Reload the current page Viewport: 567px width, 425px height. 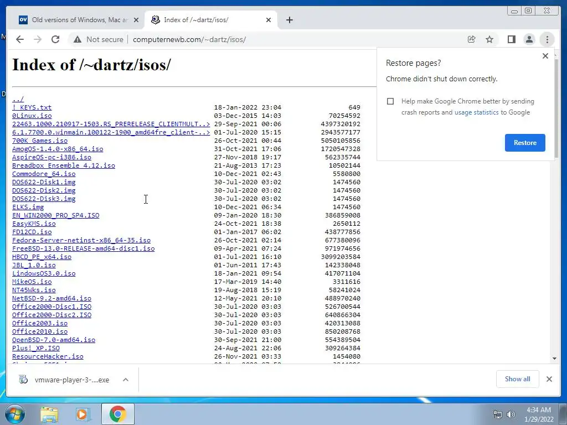[55, 39]
